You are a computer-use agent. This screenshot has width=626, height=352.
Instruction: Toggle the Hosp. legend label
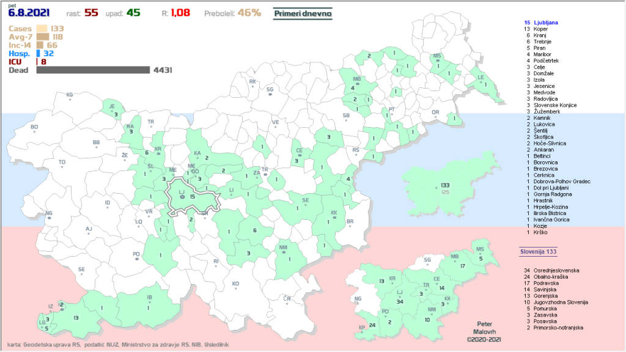point(20,54)
